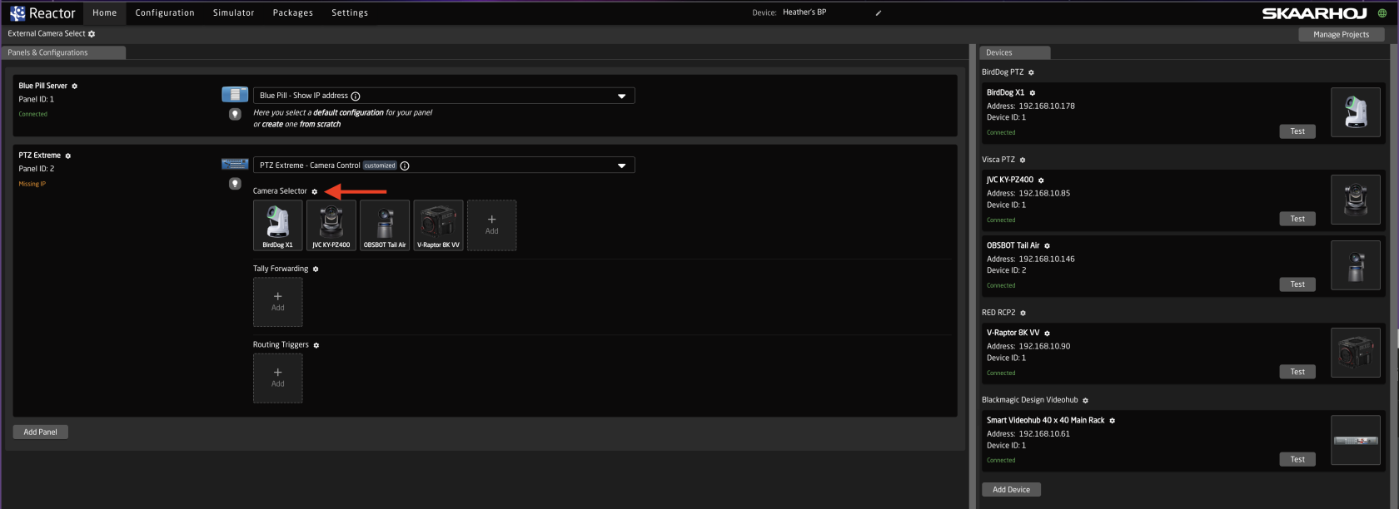Select Panels & Configurations tab
This screenshot has width=1399, height=509.
coord(65,52)
